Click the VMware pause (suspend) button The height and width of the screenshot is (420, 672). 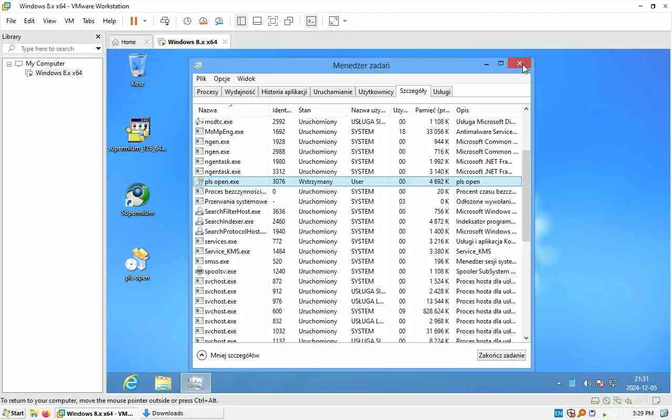133,21
